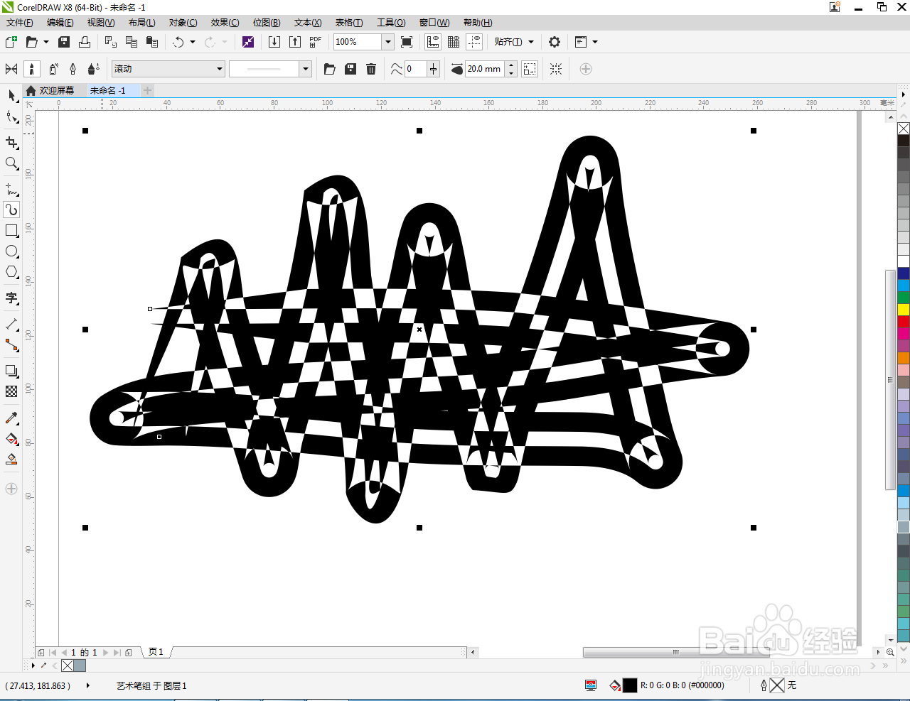Open the brush category dropdown
Screen dimensions: 910x701
click(220, 69)
